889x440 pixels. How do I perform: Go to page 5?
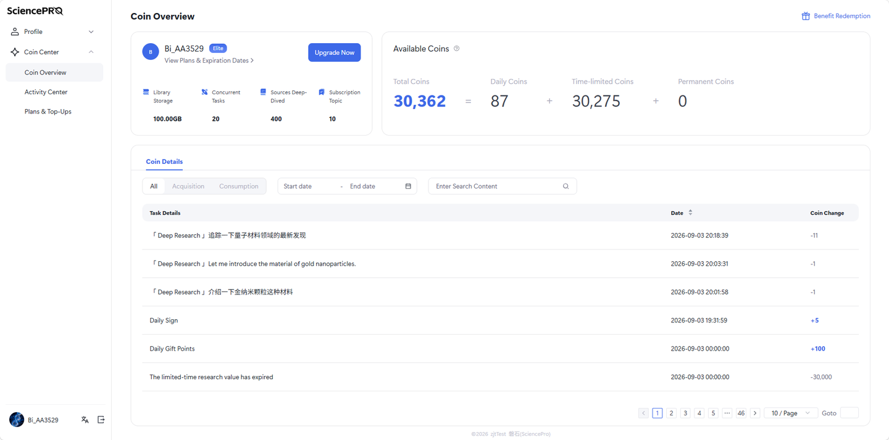(713, 413)
